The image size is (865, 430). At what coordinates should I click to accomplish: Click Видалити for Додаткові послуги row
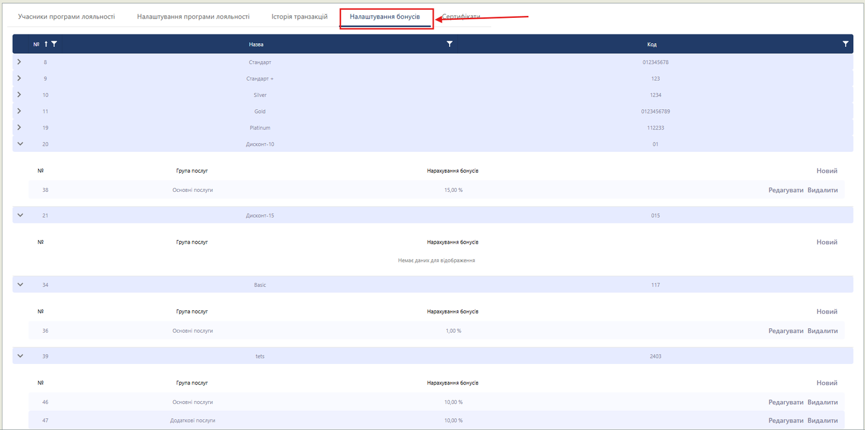pos(822,420)
